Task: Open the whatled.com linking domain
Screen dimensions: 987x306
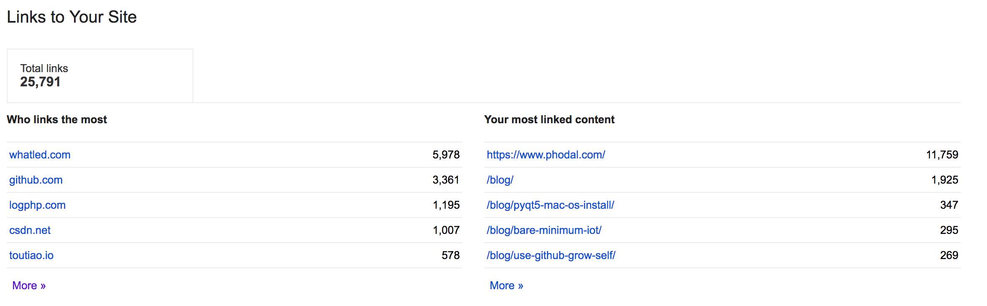Action: click(x=40, y=155)
